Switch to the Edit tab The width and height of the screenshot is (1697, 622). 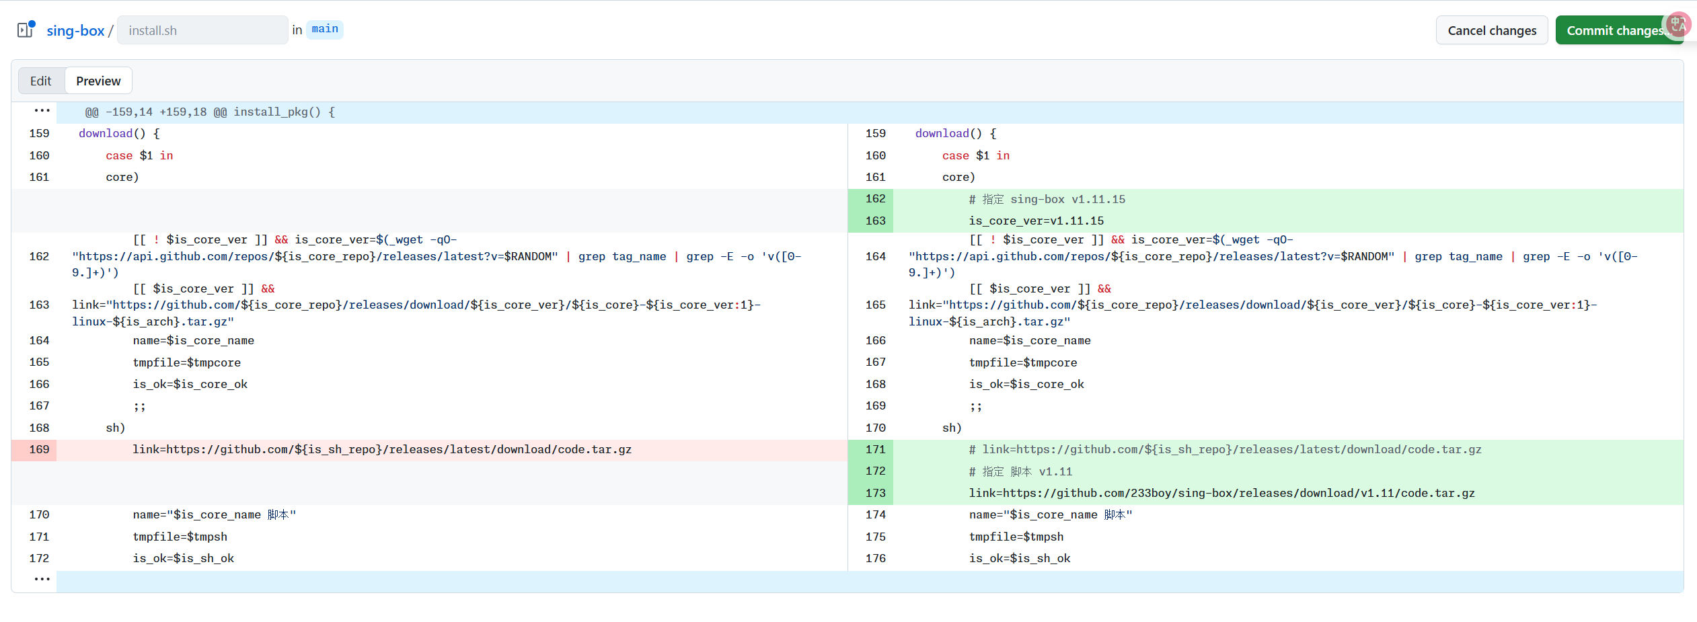pyautogui.click(x=40, y=81)
